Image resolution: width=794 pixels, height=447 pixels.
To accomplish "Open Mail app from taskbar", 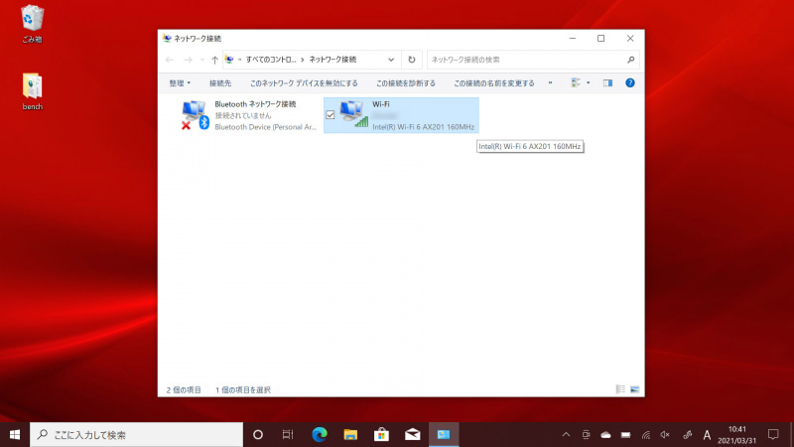I will tap(412, 435).
